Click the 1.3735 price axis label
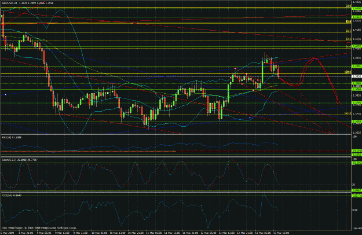This screenshot has width=362, height=235. coord(357,114)
